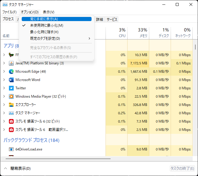The width and height of the screenshot is (198, 176).
Task: Minimize the Task Manager window
Action: (164, 4)
